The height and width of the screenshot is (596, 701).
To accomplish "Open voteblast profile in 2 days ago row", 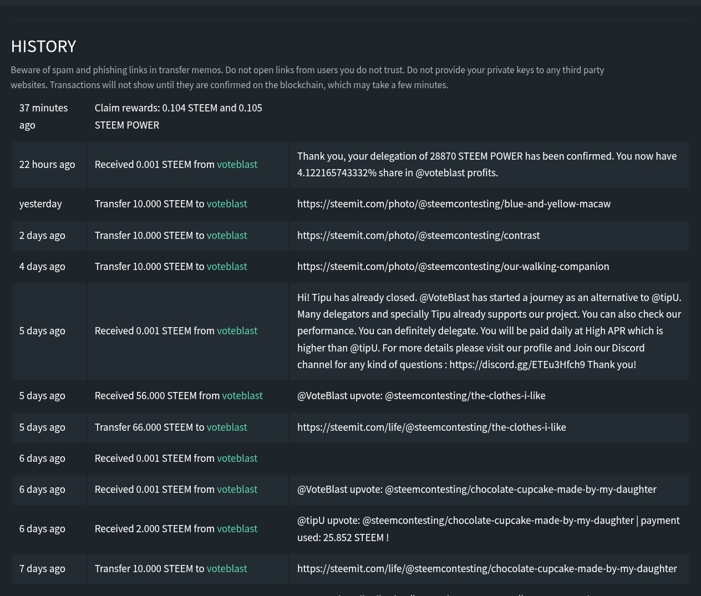I will pyautogui.click(x=227, y=236).
